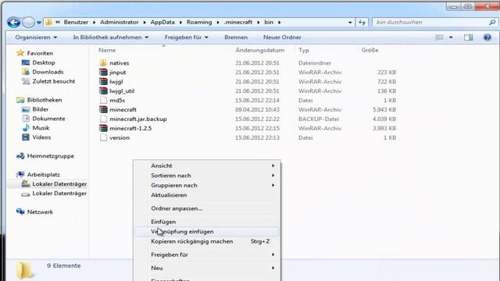Click the Favoriten star icon
This screenshot has height=281, width=500.
coord(20,53)
